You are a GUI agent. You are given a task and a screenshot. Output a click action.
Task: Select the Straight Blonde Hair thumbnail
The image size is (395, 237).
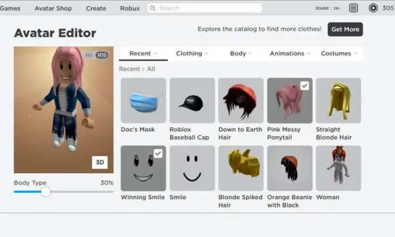[x=338, y=100]
